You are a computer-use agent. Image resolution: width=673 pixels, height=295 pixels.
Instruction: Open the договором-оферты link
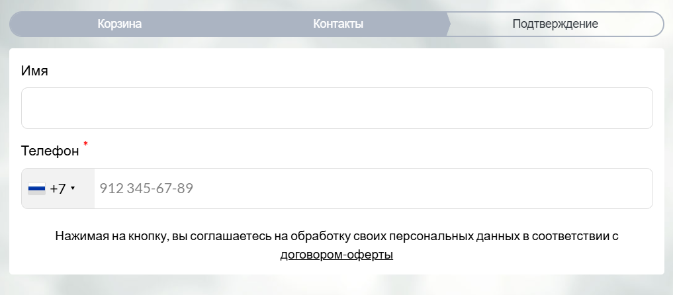pos(337,255)
